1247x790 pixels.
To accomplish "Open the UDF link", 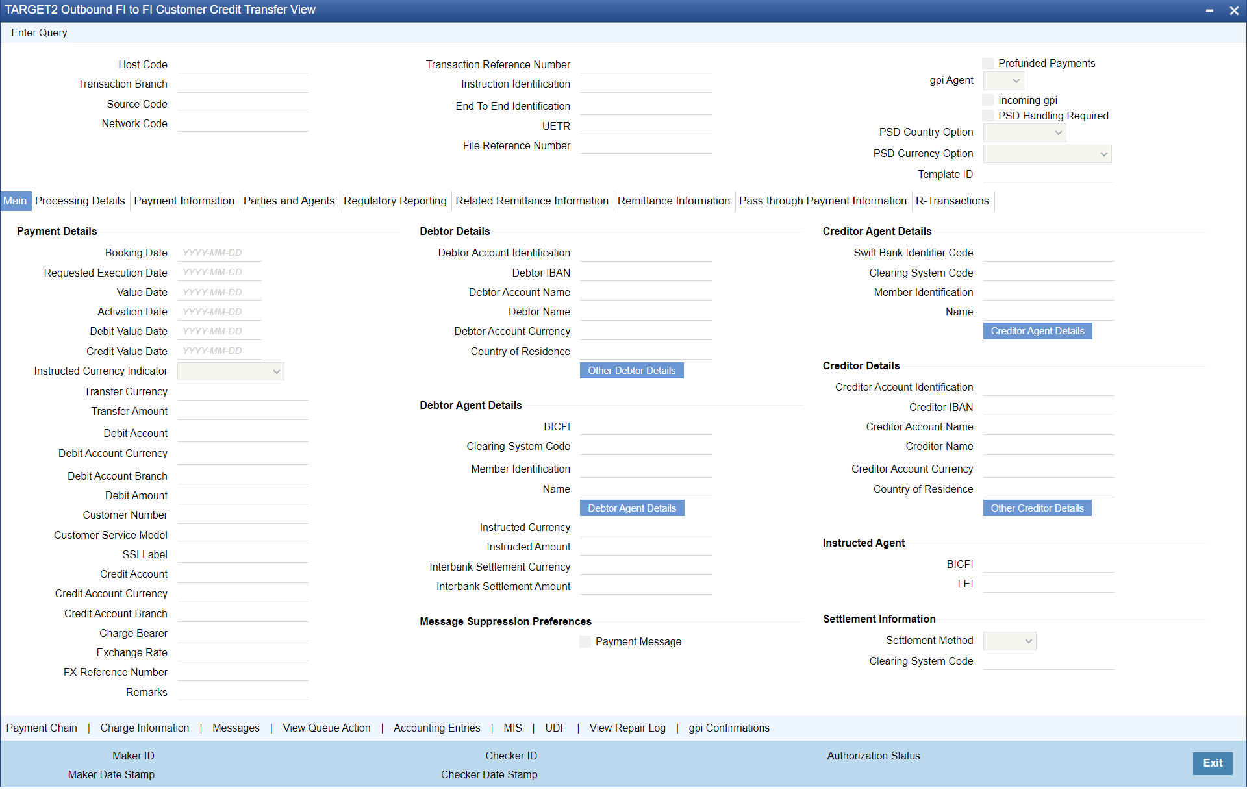I will (556, 728).
